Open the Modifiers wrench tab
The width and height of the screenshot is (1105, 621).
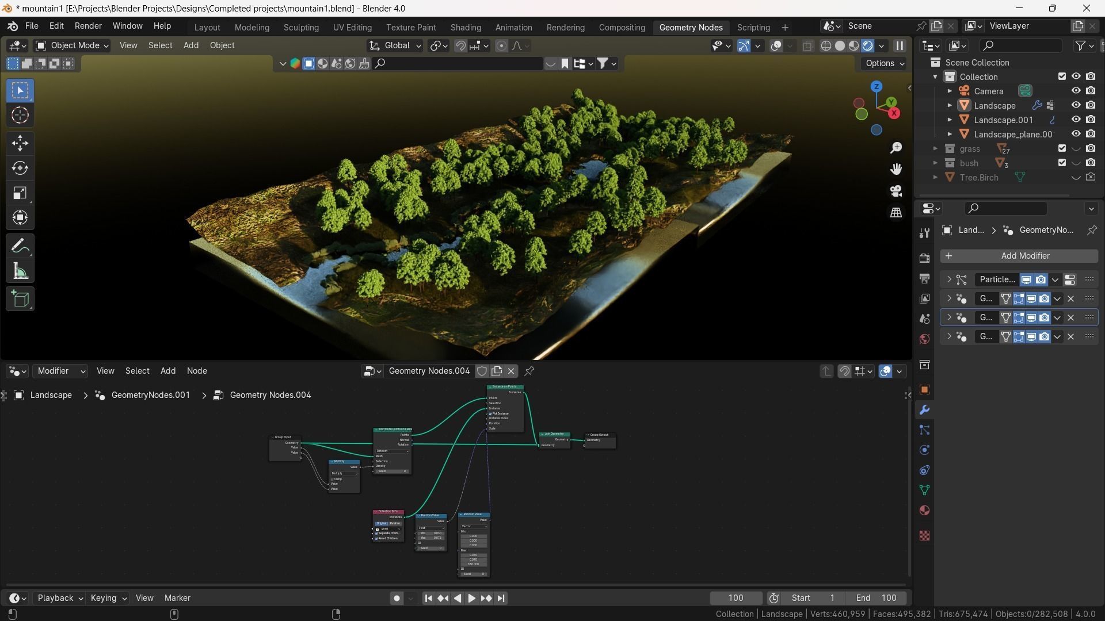pos(924,410)
